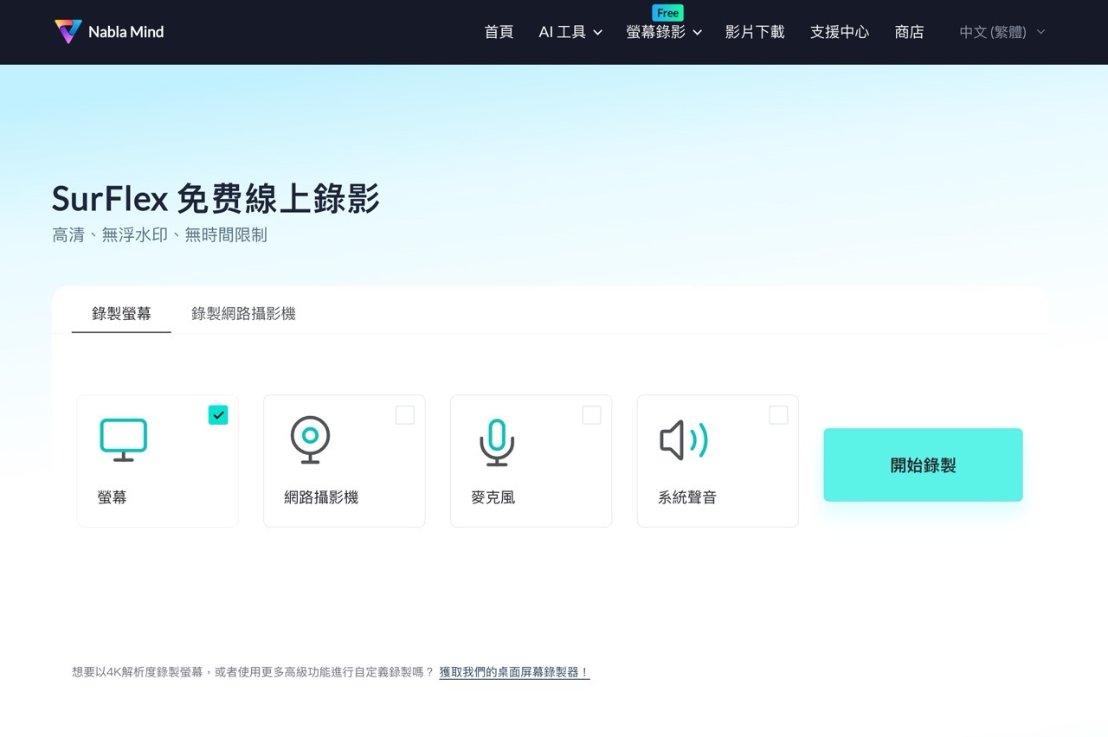Click the Nabla Mind logo icon
The height and width of the screenshot is (737, 1108).
68,32
